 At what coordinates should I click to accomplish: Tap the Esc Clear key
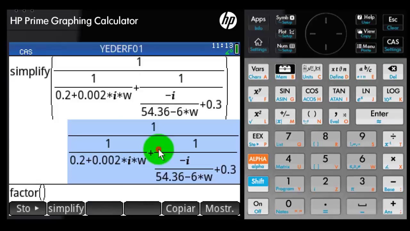click(x=393, y=23)
